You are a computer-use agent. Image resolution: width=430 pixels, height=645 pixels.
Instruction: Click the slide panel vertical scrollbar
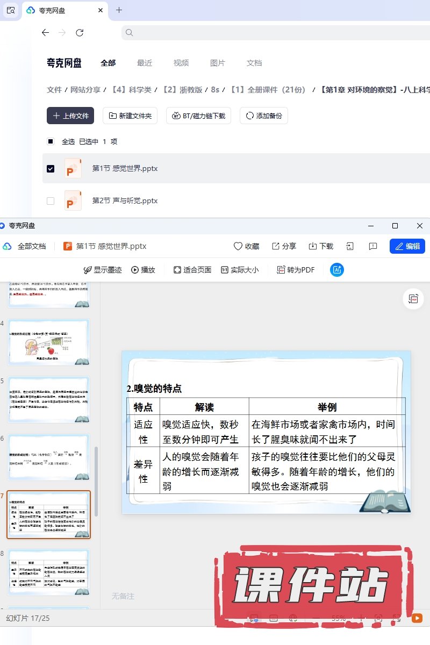(x=97, y=481)
